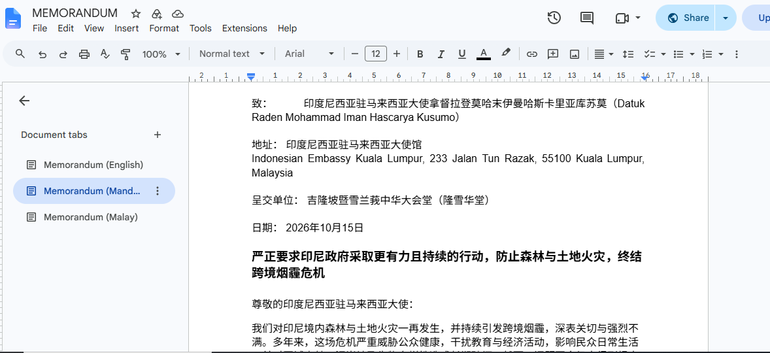770x353 pixels.
Task: Start a video meeting camera icon
Action: 622,18
